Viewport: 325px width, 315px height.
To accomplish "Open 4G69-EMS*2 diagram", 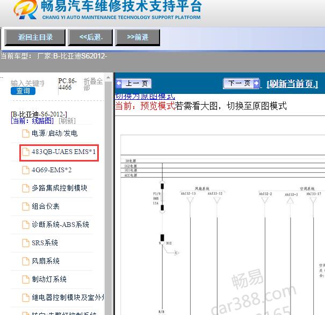I will (x=52, y=170).
